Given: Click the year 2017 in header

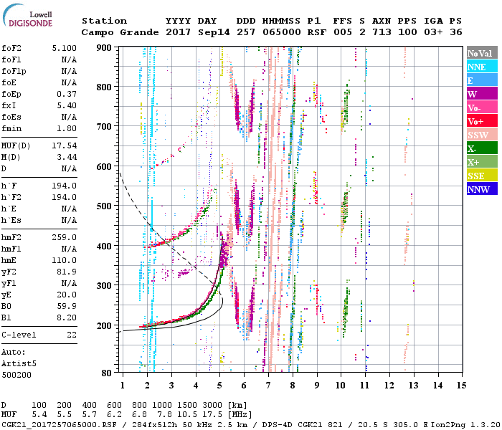Looking at the screenshot, I should [x=178, y=32].
